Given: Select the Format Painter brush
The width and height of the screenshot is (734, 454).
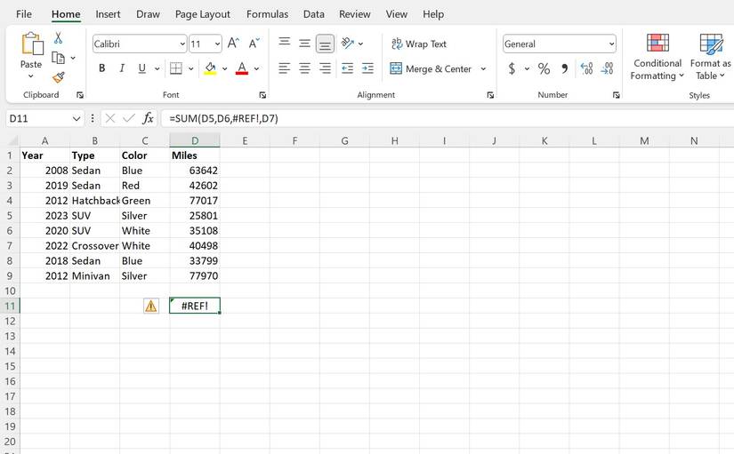Looking at the screenshot, I should click(x=58, y=77).
